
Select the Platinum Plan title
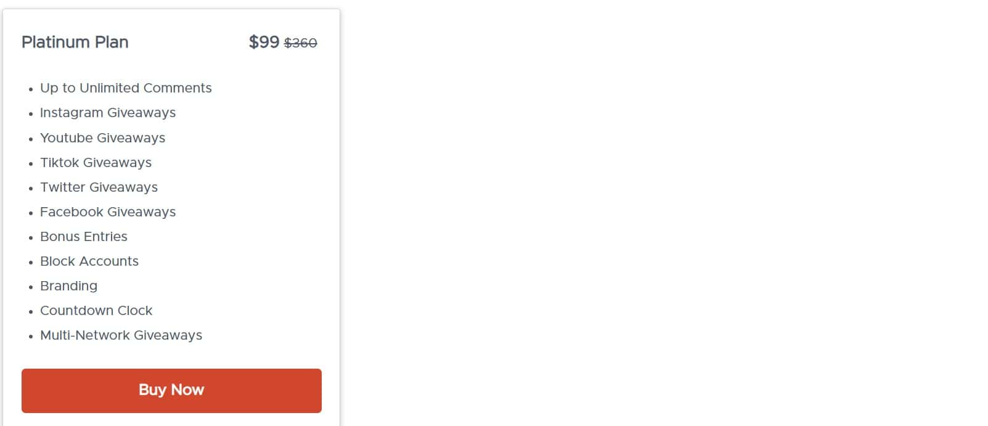coord(75,42)
